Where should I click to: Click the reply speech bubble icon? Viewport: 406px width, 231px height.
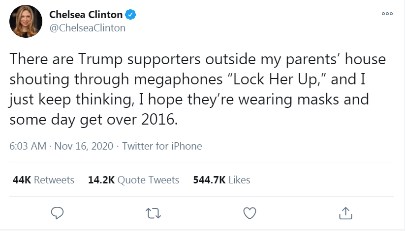click(x=57, y=213)
